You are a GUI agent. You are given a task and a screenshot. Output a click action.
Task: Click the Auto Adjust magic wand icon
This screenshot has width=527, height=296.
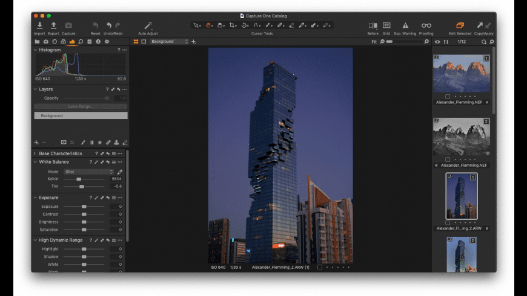click(148, 25)
